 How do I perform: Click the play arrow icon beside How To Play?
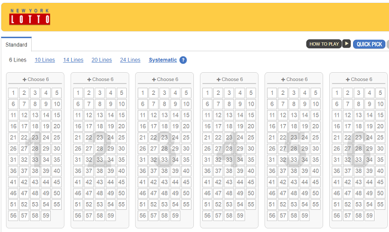click(x=347, y=44)
